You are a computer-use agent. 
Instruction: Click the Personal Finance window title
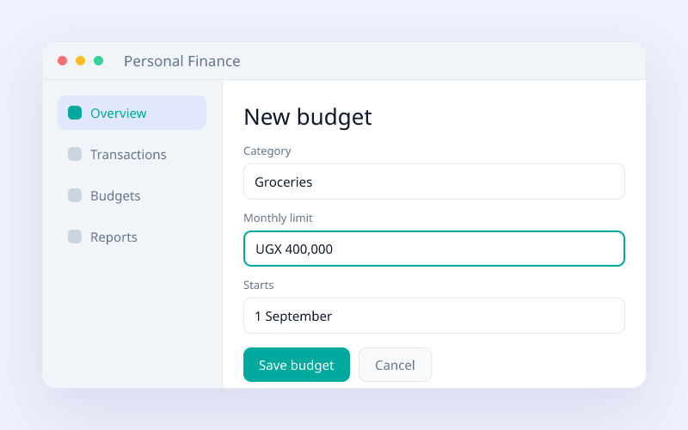coord(182,61)
